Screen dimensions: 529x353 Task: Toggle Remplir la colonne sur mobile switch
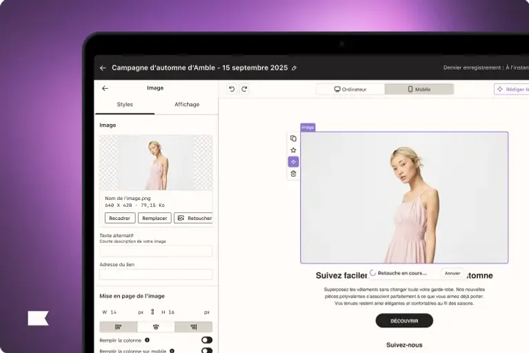pyautogui.click(x=207, y=351)
